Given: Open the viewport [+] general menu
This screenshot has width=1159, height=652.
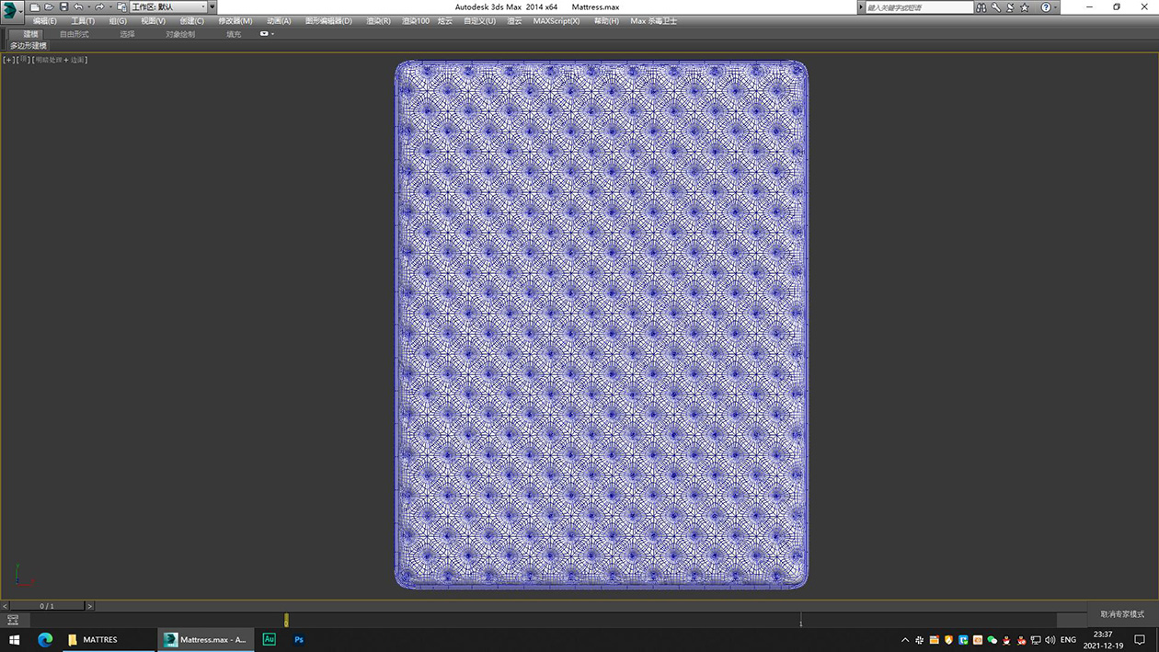Looking at the screenshot, I should click(9, 60).
